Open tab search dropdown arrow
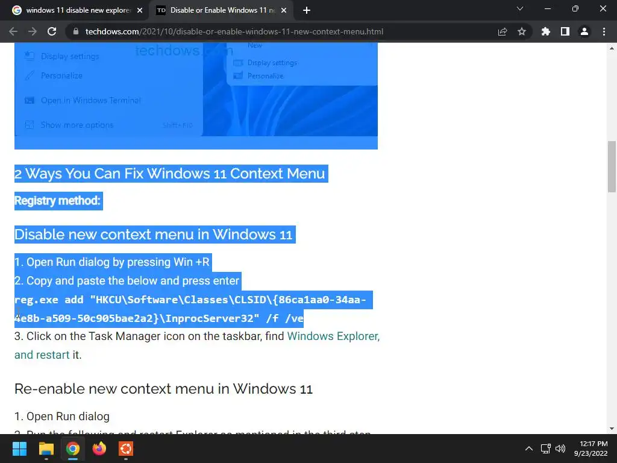 click(520, 8)
